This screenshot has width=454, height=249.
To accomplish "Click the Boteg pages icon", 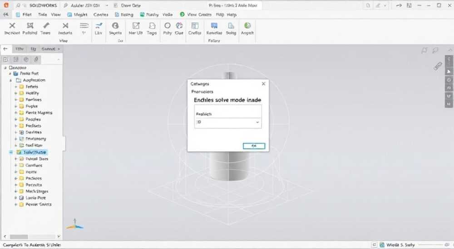I will tap(231, 26).
